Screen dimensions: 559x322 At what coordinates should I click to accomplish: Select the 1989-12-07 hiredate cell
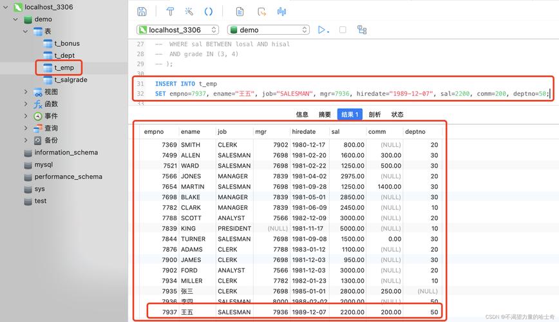coord(309,312)
